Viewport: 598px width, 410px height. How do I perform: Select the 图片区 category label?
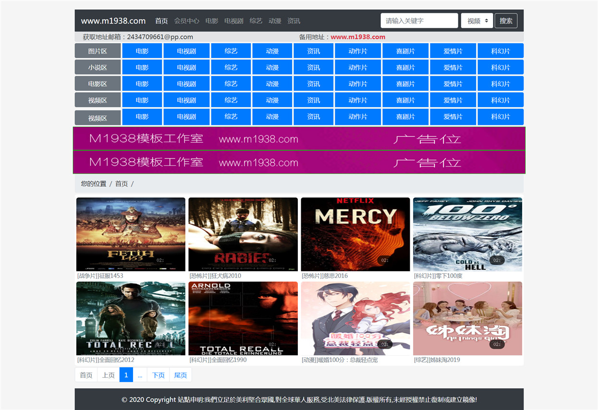pyautogui.click(x=98, y=51)
